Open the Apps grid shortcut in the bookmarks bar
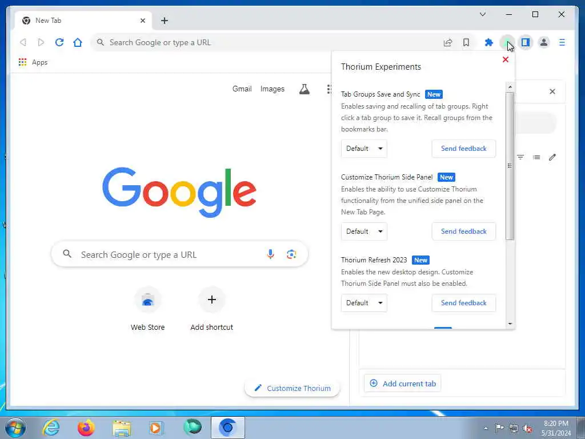The width and height of the screenshot is (585, 439). tap(33, 62)
